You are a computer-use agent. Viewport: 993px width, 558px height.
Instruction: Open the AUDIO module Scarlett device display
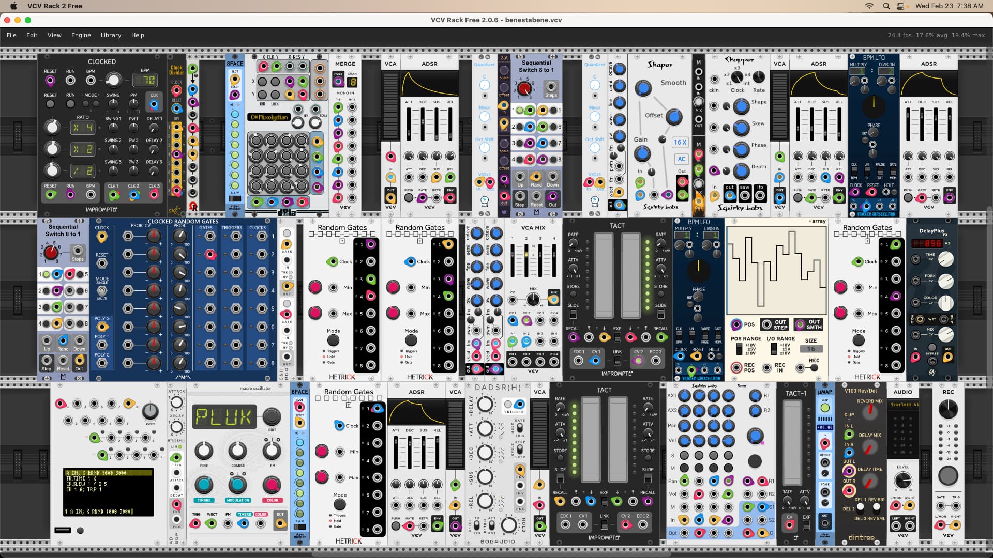[x=903, y=405]
